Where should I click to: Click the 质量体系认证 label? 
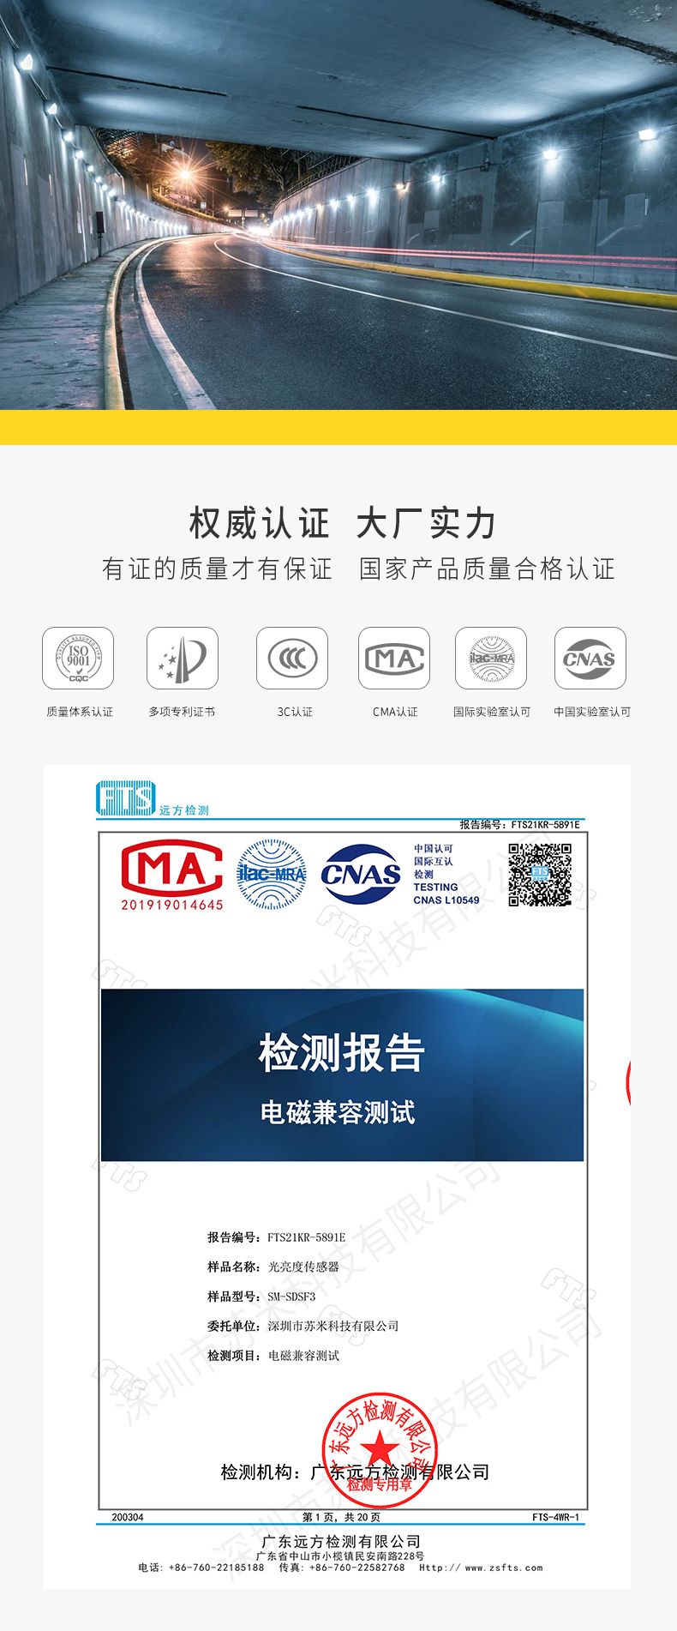[80, 712]
